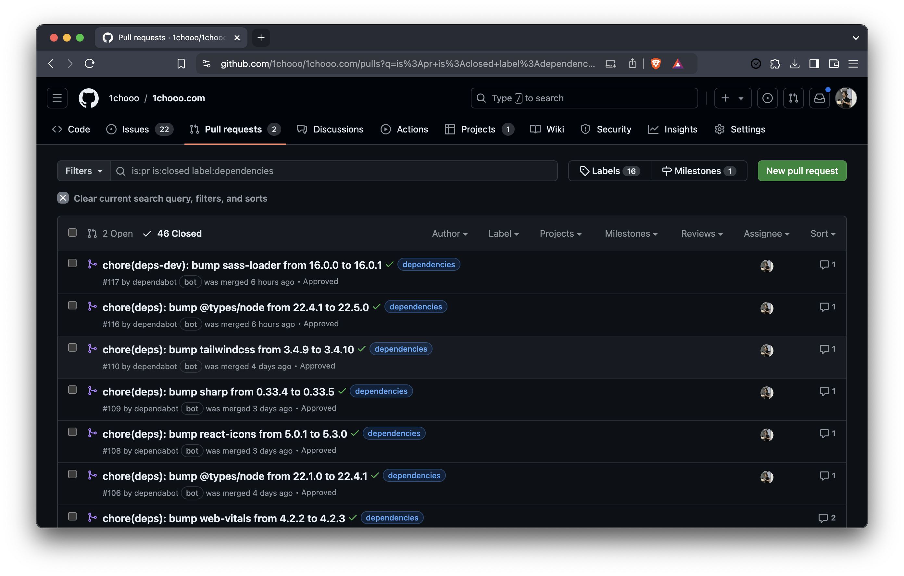Click Labels showing 16 count
Viewport: 904px width, 576px height.
click(x=608, y=170)
